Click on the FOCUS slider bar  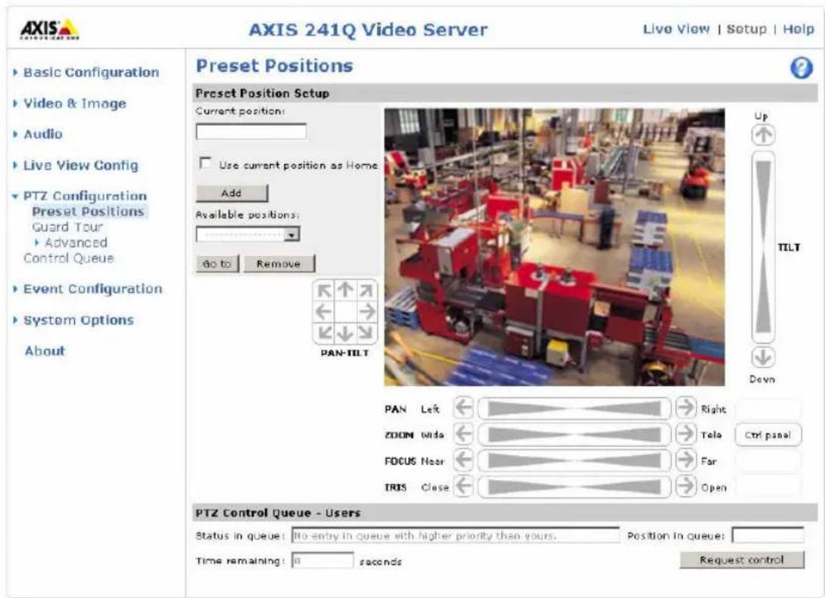pos(574,460)
